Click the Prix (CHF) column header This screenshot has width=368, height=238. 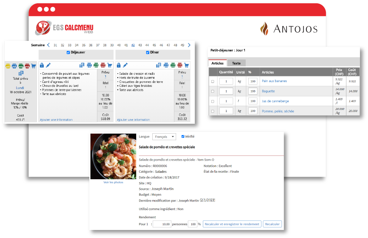[x=339, y=72]
